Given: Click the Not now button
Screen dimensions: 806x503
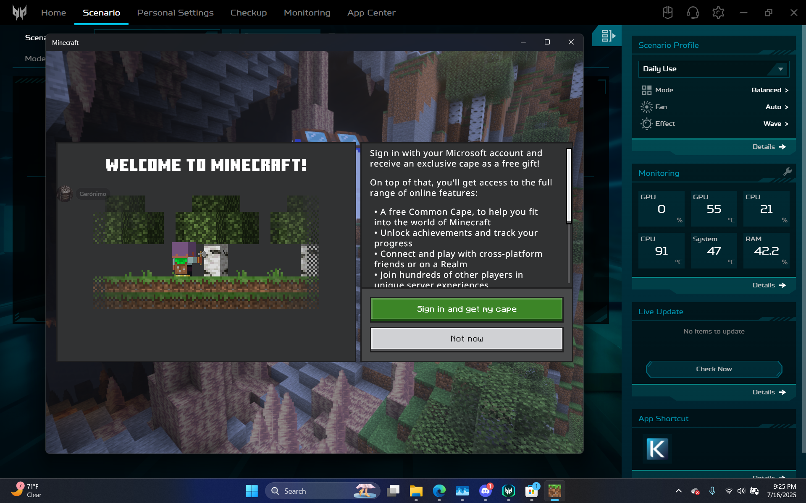Looking at the screenshot, I should click(x=467, y=339).
